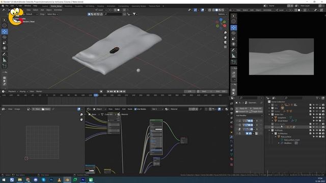Select the Move tool in the main viewport toolbar
Viewport: 326px width, 183px height.
[x=5, y=32]
